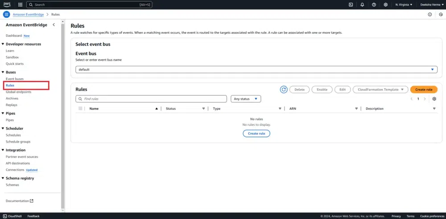446x219 pixels.
Task: Open Sandbox in sidebar
Action: (12, 57)
